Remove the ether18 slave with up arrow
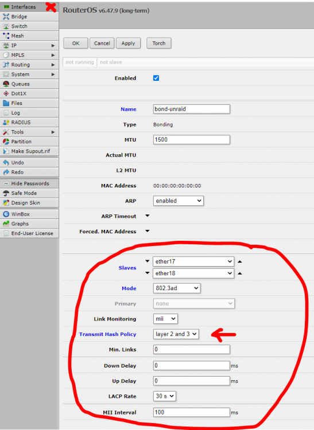 [239, 273]
